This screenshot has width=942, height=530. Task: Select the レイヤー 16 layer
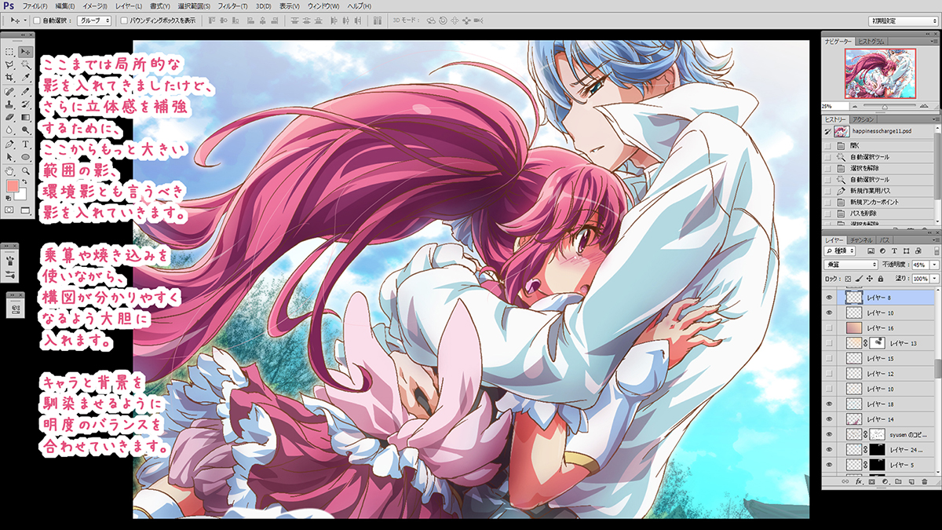880,328
